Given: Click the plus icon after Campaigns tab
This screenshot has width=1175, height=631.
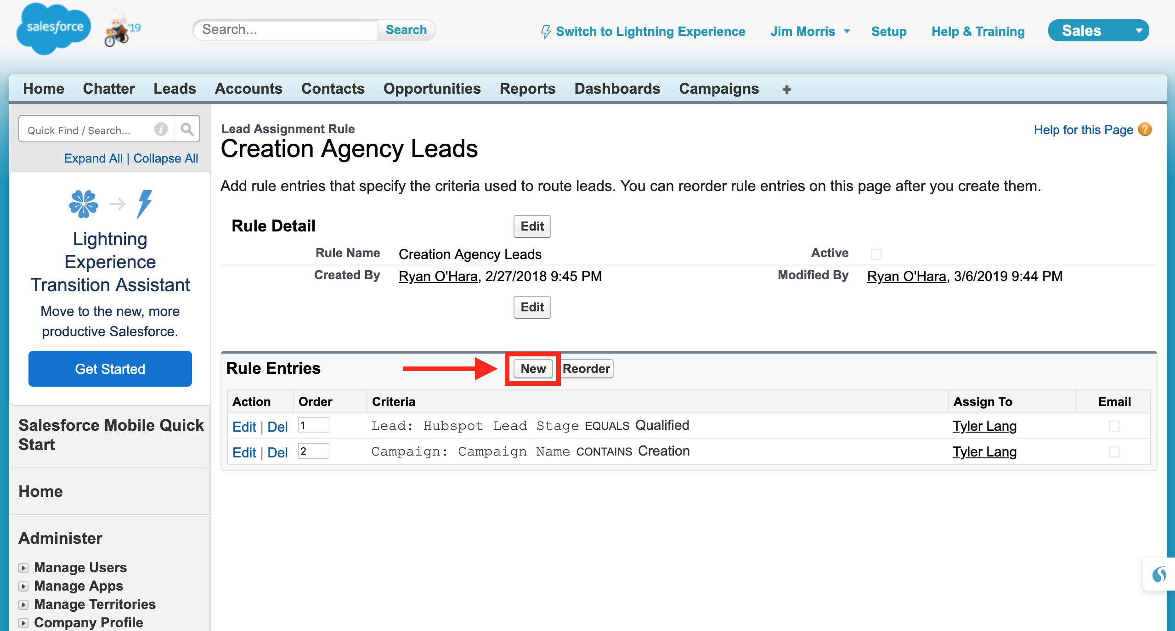Looking at the screenshot, I should [x=786, y=89].
